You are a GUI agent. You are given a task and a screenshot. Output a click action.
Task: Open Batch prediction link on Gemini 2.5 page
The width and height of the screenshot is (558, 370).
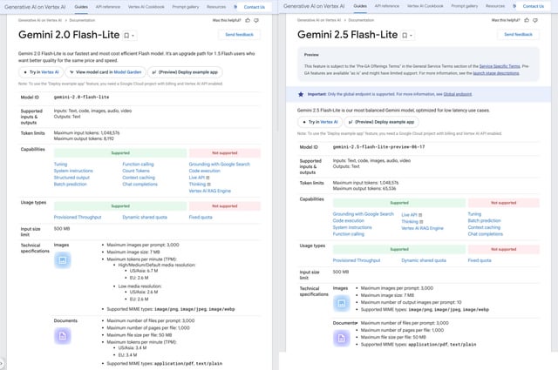[x=484, y=221]
